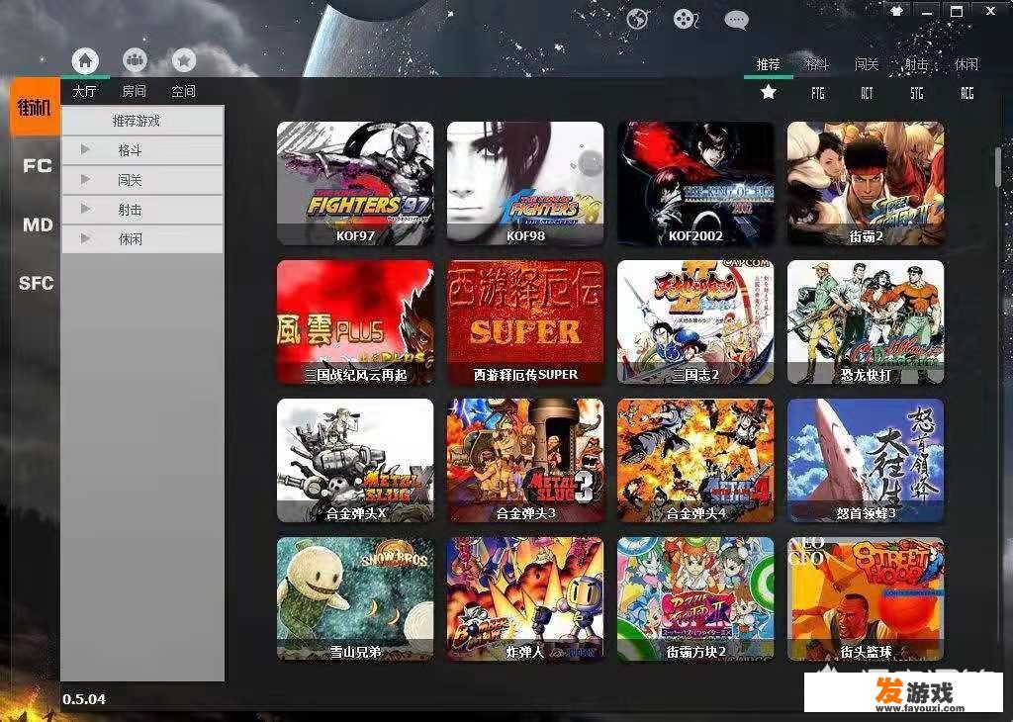Image resolution: width=1013 pixels, height=722 pixels.
Task: Select the 休闲 tab at top right
Action: [966, 64]
